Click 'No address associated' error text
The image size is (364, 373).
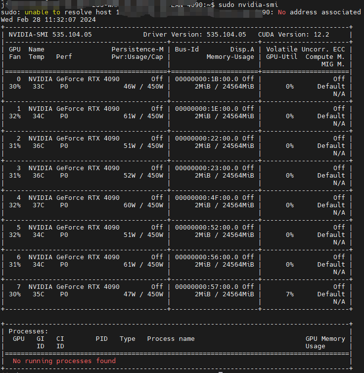tap(319, 12)
